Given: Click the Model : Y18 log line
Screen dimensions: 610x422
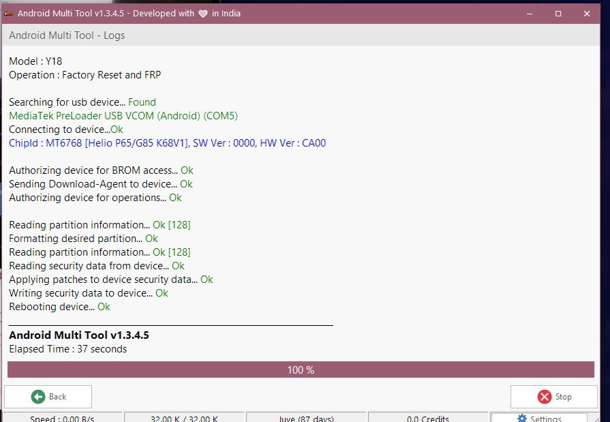Looking at the screenshot, I should pos(35,61).
